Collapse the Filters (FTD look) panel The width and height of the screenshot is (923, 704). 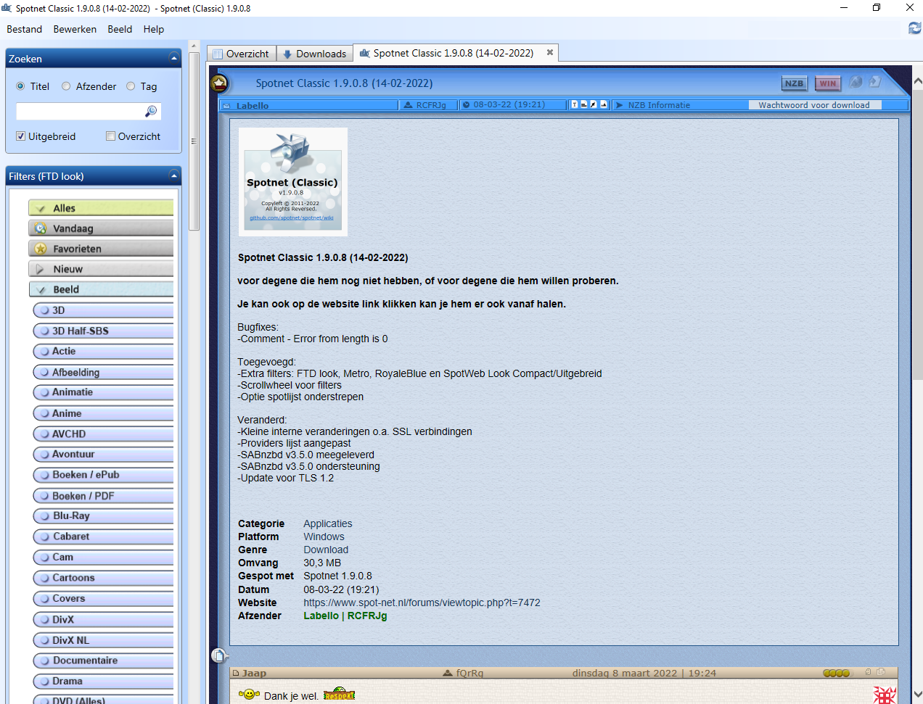click(173, 175)
